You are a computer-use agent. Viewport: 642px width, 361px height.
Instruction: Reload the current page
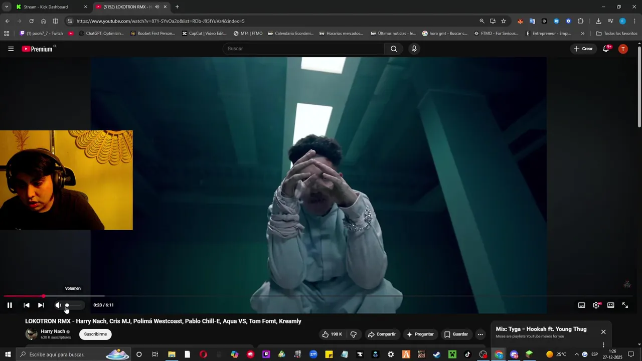point(31,21)
